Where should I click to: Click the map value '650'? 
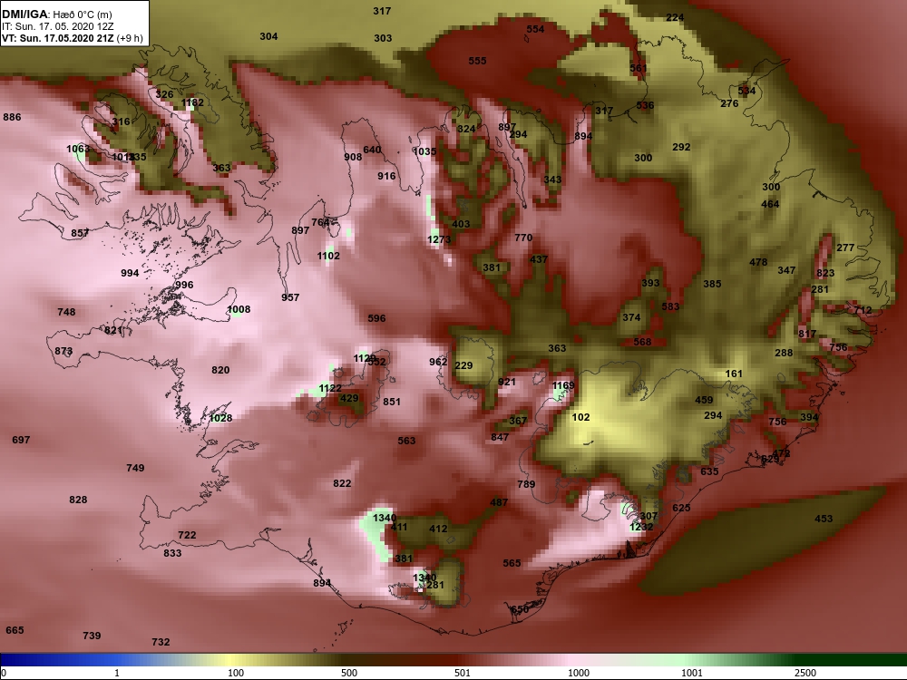pyautogui.click(x=520, y=609)
